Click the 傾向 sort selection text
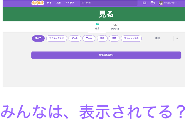The width and height of the screenshot is (185, 139). [158, 38]
